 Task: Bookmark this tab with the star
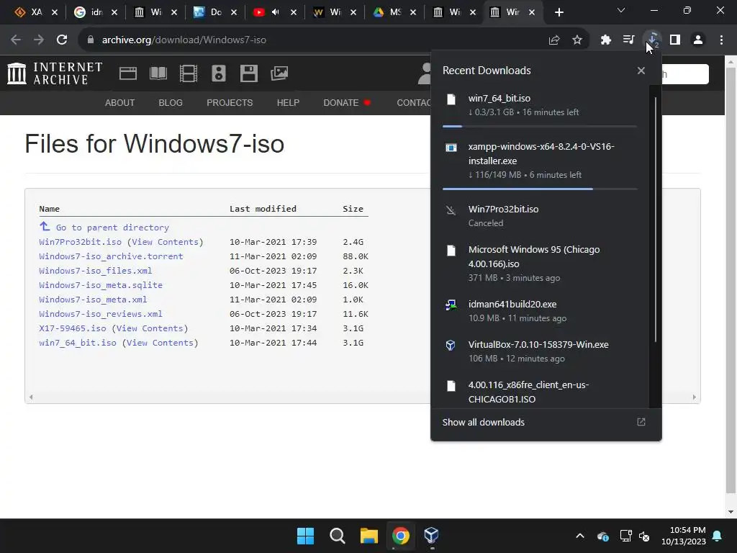577,40
